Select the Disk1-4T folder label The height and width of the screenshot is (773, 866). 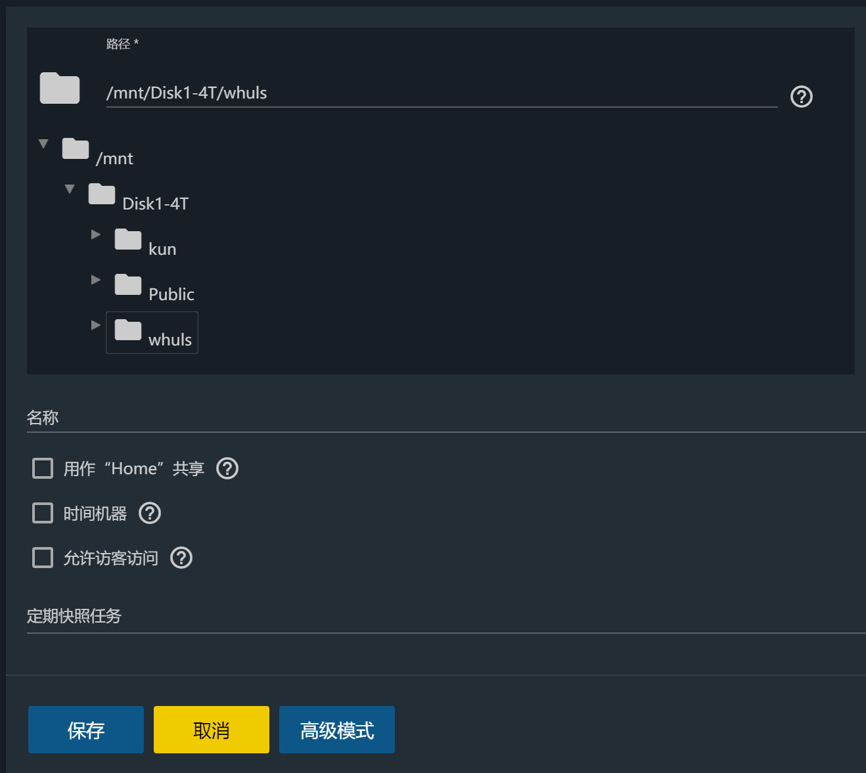click(155, 204)
